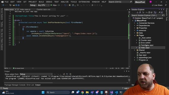
Task: Save the current file with the disk icon
Action: coord(16,5)
